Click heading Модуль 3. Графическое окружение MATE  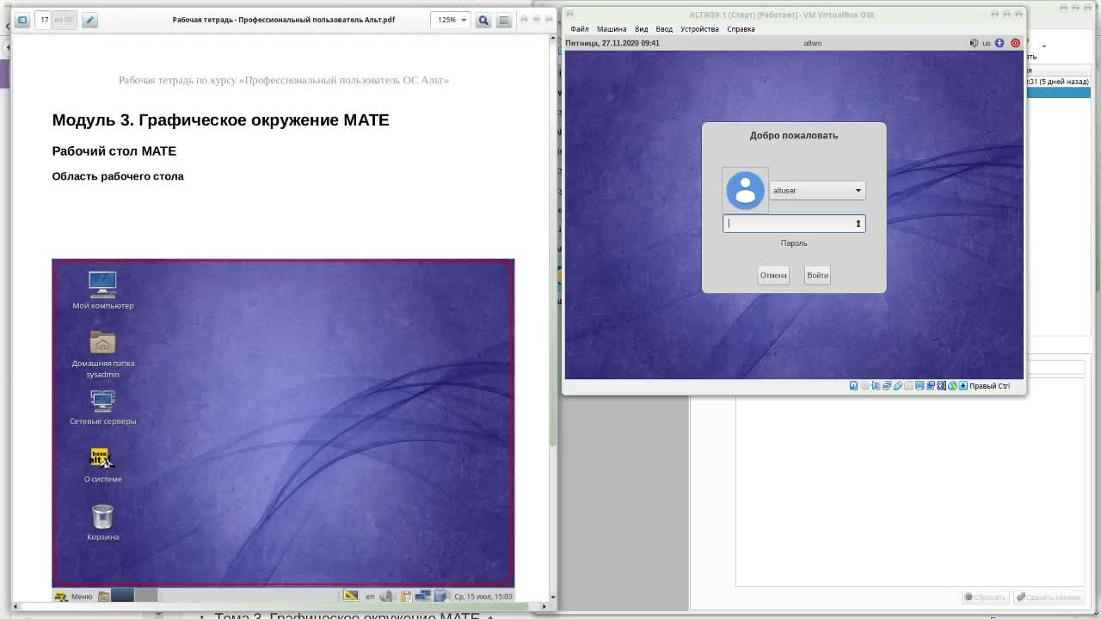point(220,120)
